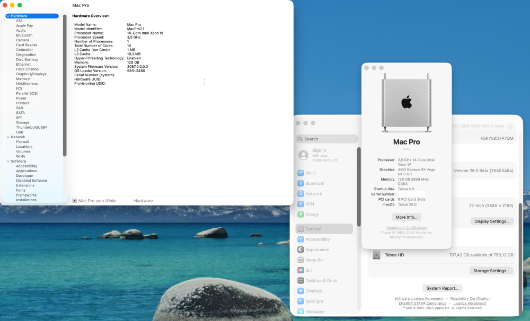Select Ethernet in System Information sidebar
This screenshot has width=530, height=321.
(23, 64)
